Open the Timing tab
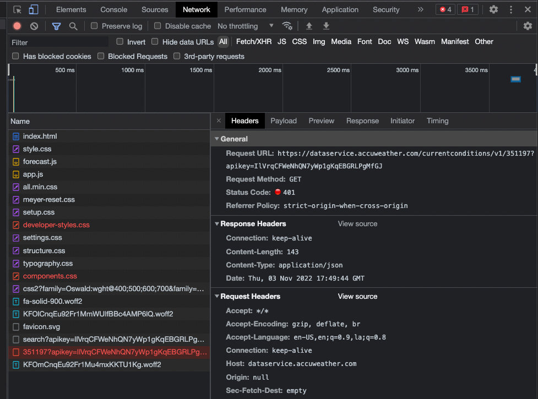This screenshot has height=399, width=538. click(x=437, y=121)
